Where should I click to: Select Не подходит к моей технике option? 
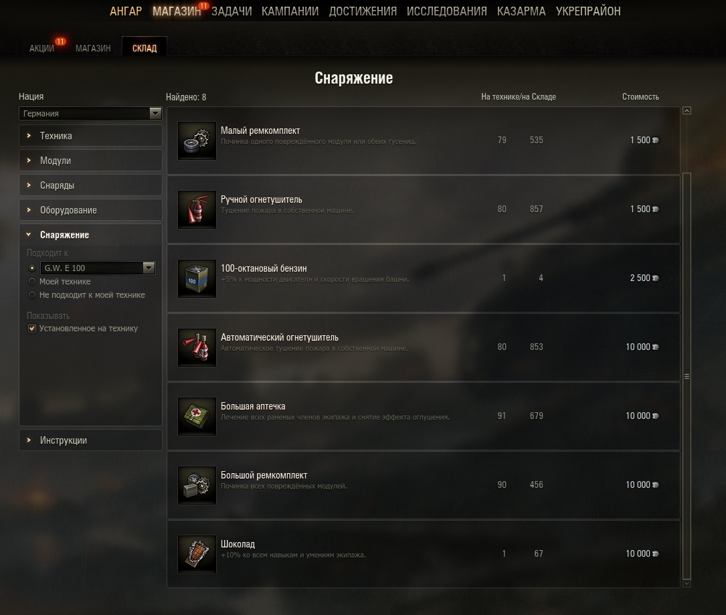click(x=32, y=295)
